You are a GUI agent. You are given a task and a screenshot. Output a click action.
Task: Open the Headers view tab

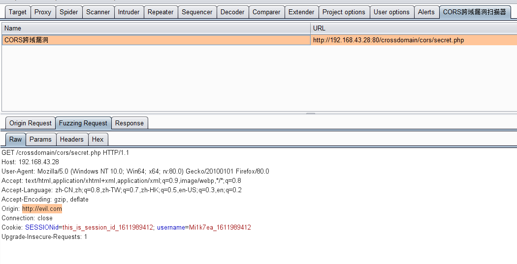(x=72, y=139)
